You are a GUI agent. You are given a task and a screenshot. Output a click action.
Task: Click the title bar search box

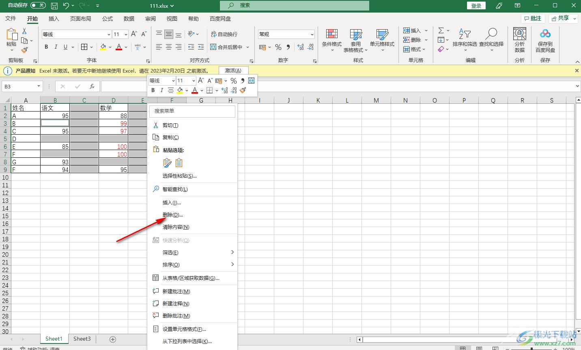[x=295, y=6]
